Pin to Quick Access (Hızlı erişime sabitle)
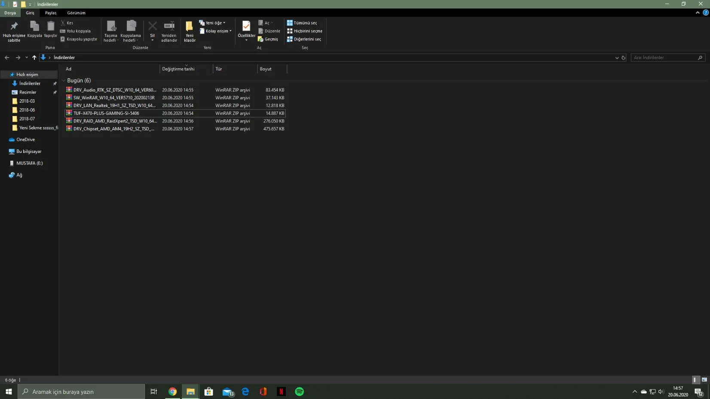This screenshot has height=399, width=710. (x=14, y=31)
